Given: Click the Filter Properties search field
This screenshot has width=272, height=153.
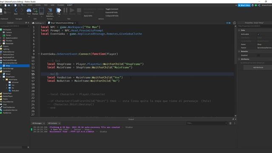Looking at the screenshot, I should [x=255, y=26].
